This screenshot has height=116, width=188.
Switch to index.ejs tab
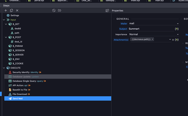135,1
